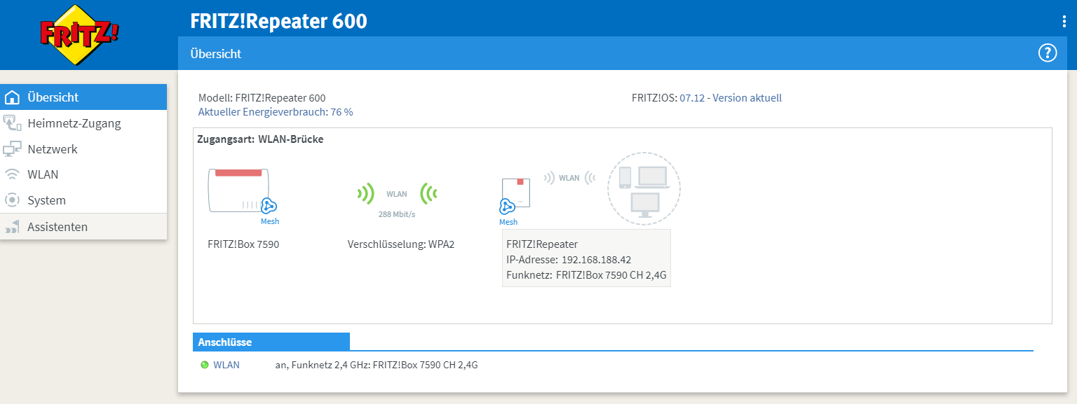
Task: Click the grey WLAN client signal icon
Action: pyautogui.click(x=569, y=178)
